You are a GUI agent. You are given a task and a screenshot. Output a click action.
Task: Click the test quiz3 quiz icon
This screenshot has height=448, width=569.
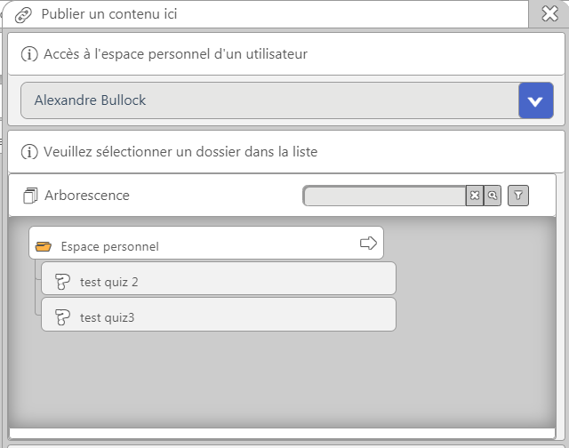[x=62, y=316]
